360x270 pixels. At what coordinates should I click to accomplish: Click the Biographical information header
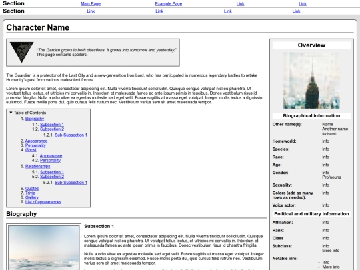tap(311, 116)
